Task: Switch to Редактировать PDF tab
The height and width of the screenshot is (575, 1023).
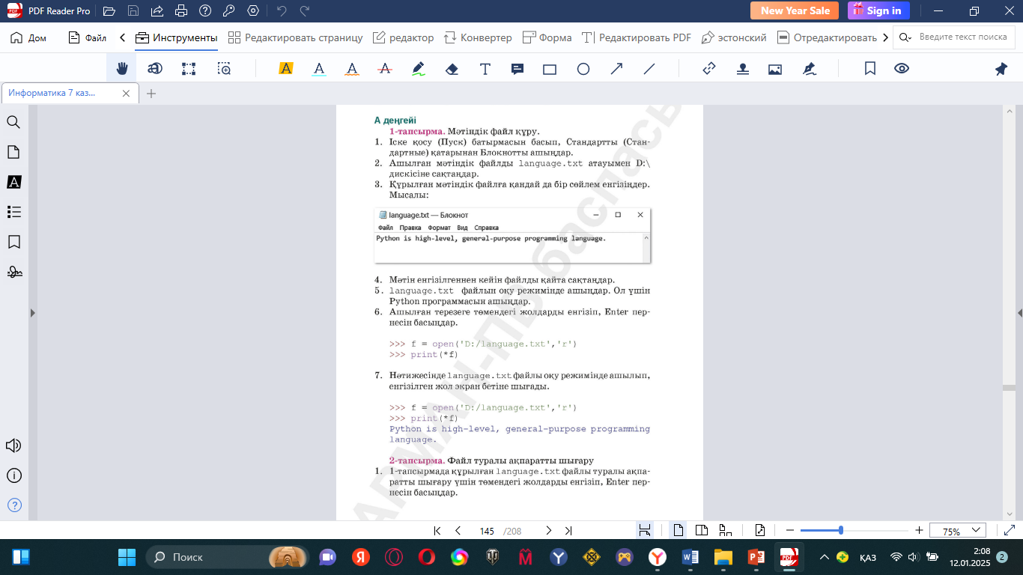Action: tap(637, 37)
